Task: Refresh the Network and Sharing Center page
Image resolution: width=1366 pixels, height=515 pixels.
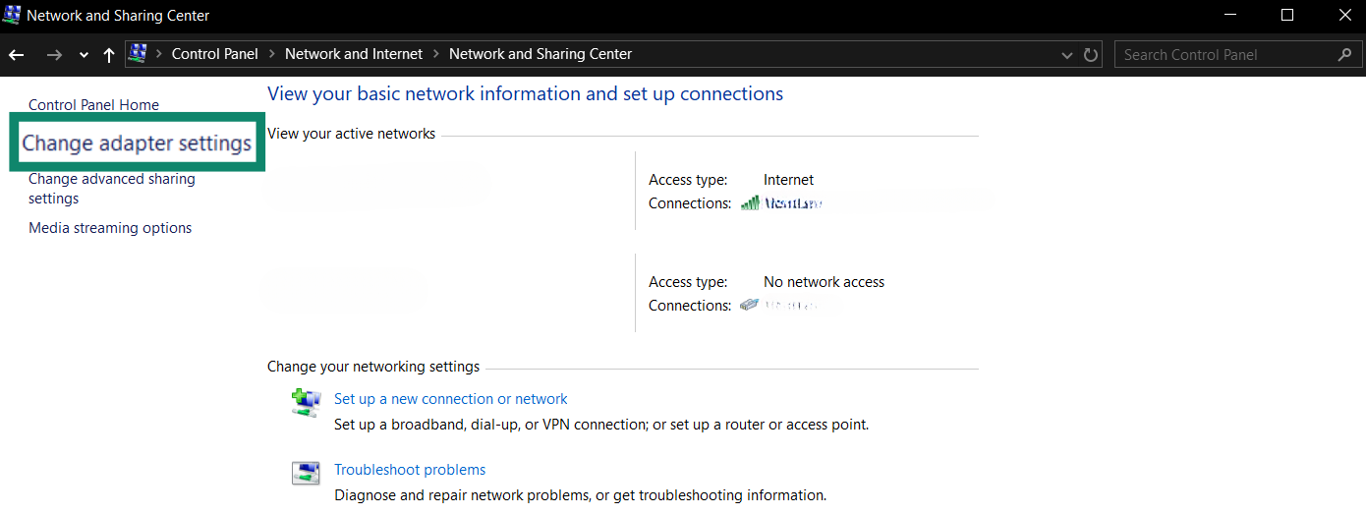Action: pyautogui.click(x=1091, y=55)
